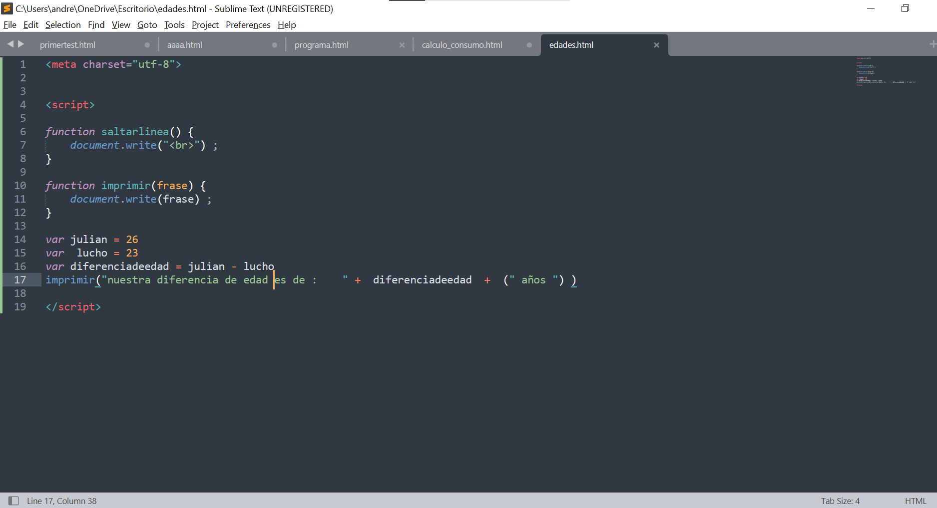Click the number 23 on line 15
Screen dimensions: 937x508
pyautogui.click(x=132, y=253)
